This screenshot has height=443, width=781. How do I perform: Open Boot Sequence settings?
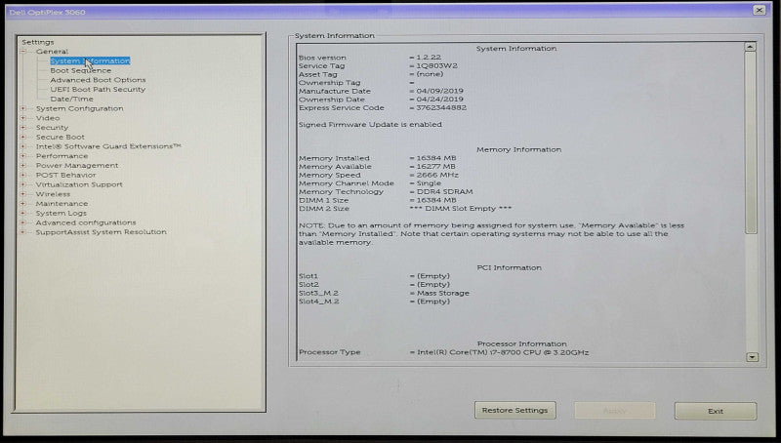(81, 70)
